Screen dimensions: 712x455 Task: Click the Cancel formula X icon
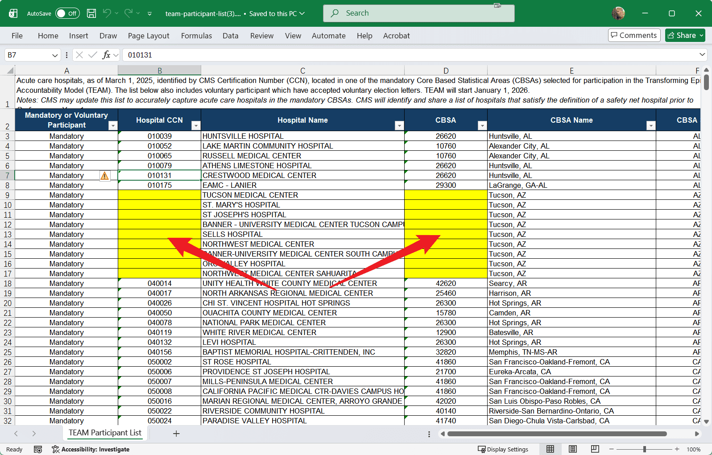click(x=79, y=55)
